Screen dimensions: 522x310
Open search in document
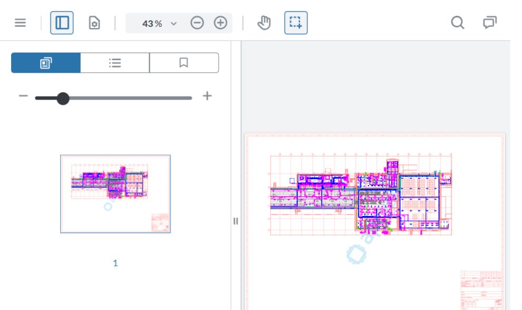pyautogui.click(x=458, y=23)
